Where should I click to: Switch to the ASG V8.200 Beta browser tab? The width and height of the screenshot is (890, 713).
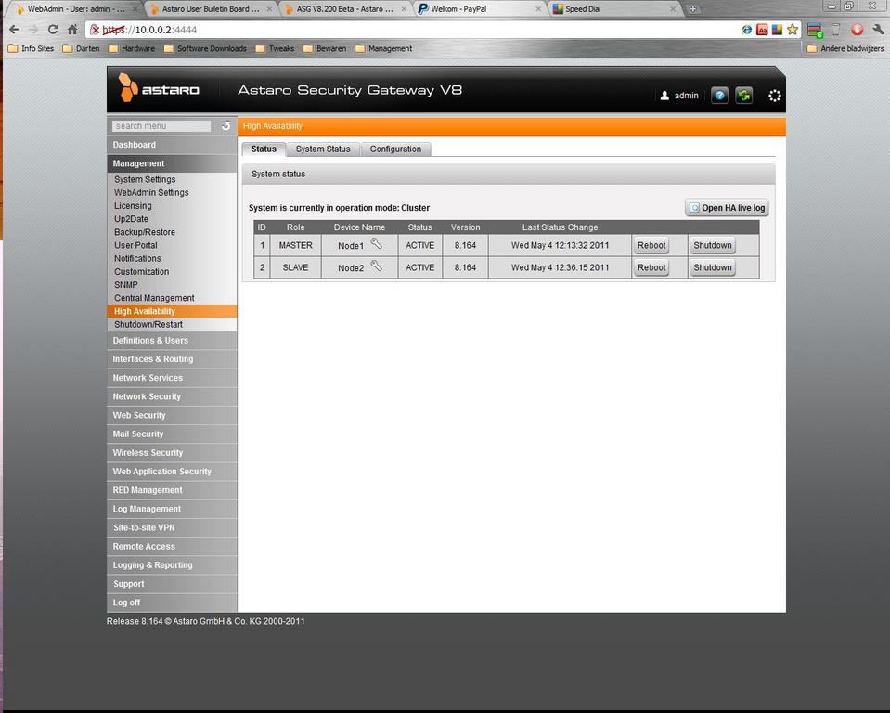[345, 9]
